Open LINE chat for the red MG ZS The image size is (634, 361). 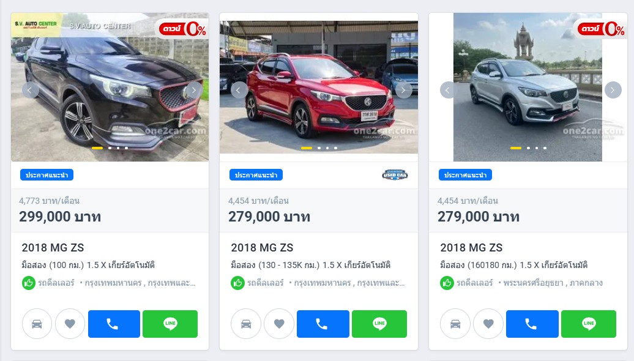click(379, 324)
